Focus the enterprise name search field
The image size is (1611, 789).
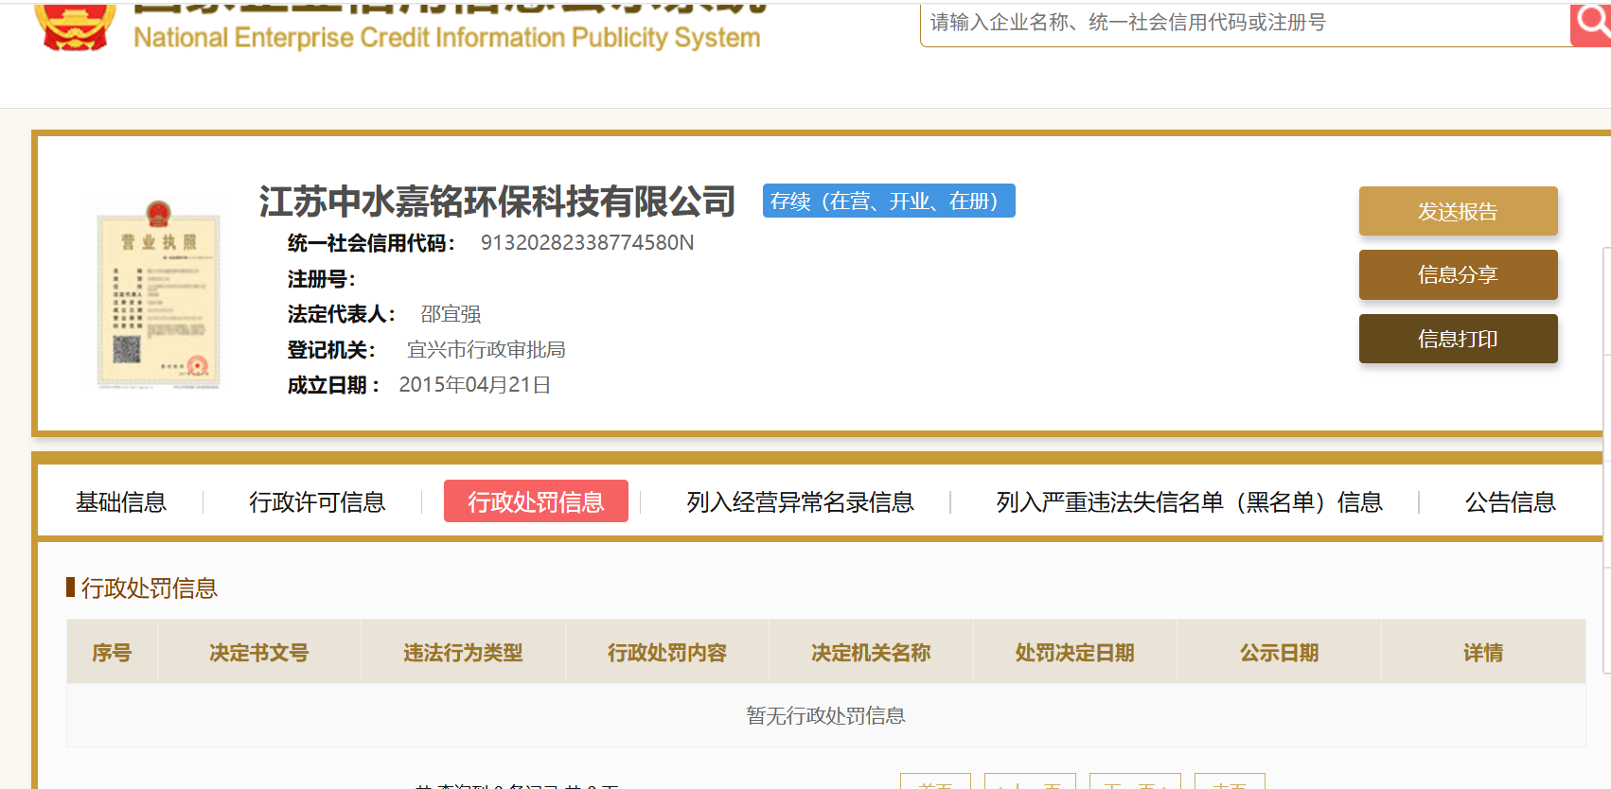coord(1245,24)
